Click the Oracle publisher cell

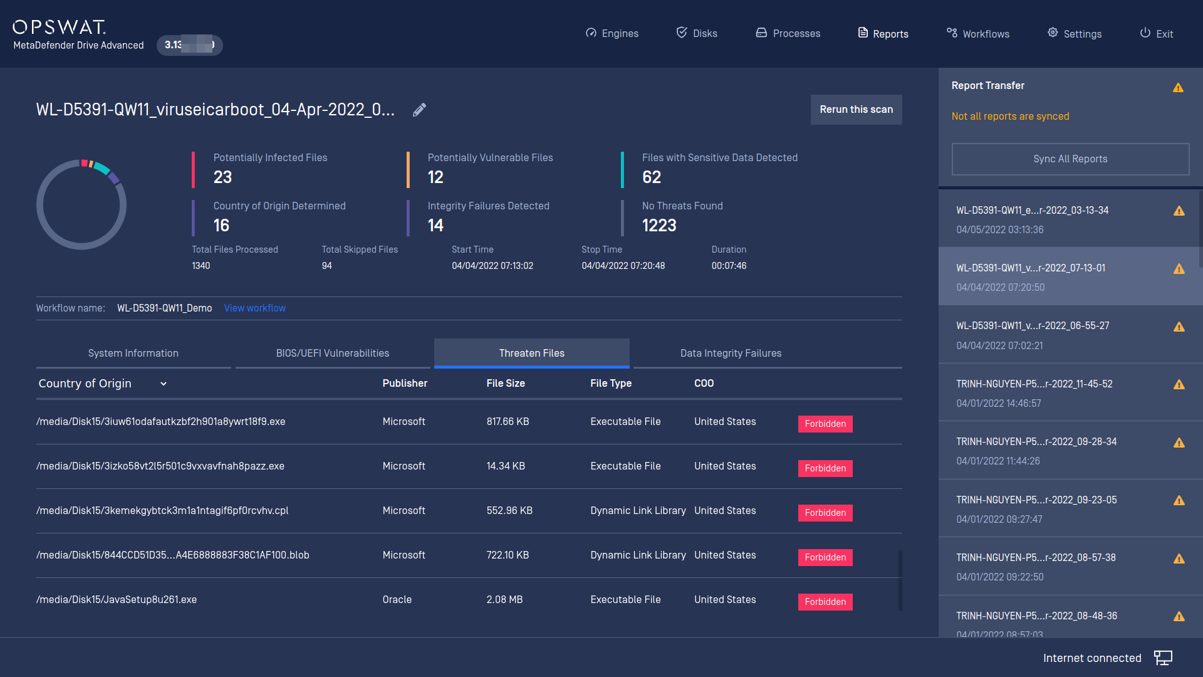397,600
